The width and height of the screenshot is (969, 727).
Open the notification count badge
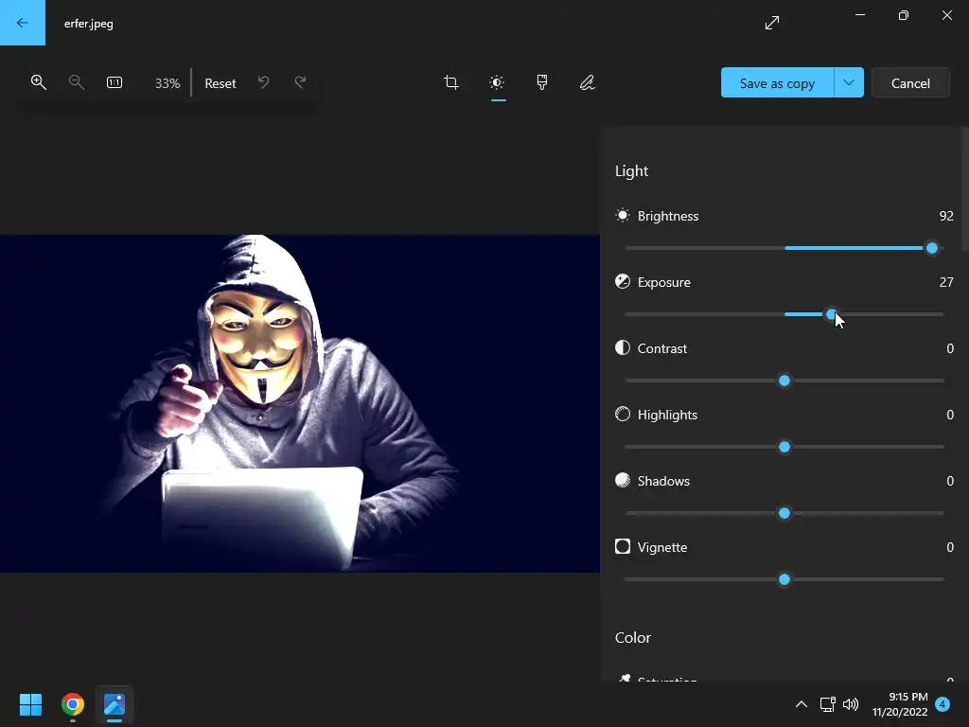click(x=943, y=704)
